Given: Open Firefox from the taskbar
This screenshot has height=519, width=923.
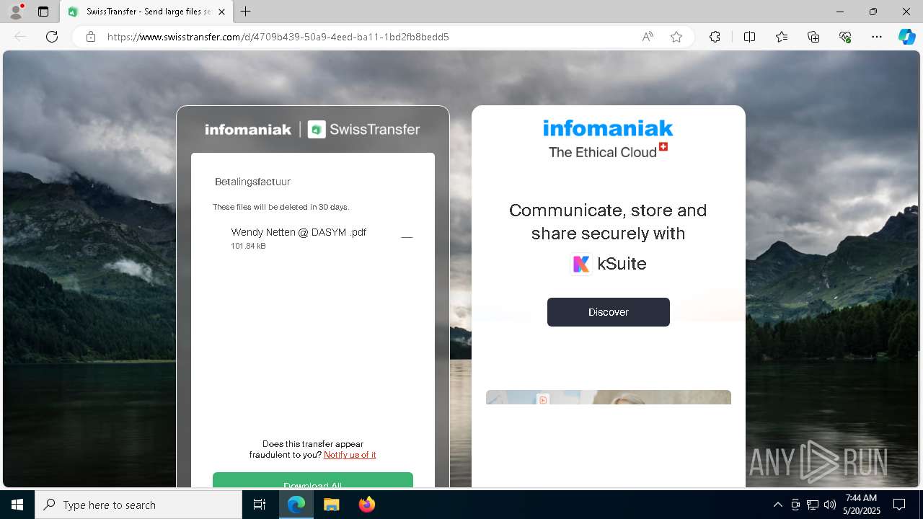Looking at the screenshot, I should (x=367, y=505).
